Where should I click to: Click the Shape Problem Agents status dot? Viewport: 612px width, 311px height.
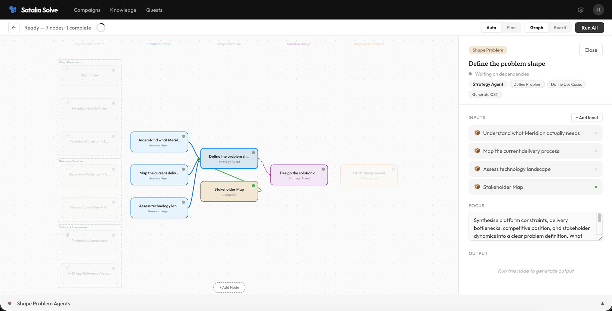pyautogui.click(x=10, y=303)
